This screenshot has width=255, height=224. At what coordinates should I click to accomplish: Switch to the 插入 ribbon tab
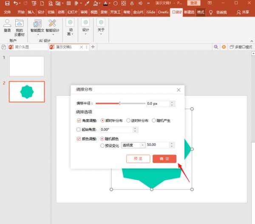tap(31, 12)
